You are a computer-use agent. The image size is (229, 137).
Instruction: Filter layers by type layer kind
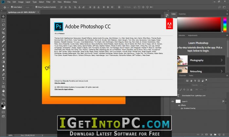pyautogui.click(x=195, y=81)
